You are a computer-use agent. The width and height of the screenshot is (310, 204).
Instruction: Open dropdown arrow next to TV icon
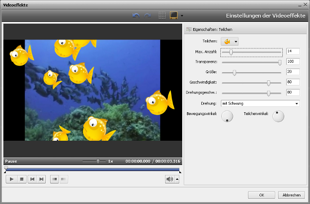pos(182,16)
